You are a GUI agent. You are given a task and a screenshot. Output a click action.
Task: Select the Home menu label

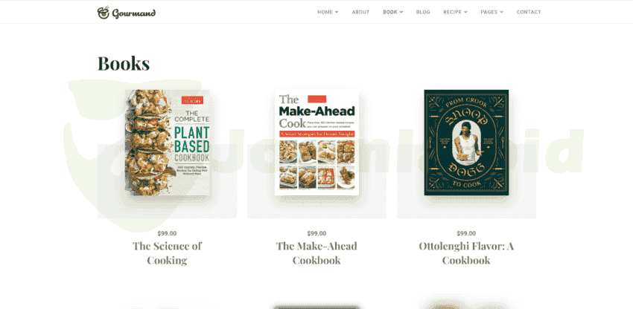[x=325, y=12]
